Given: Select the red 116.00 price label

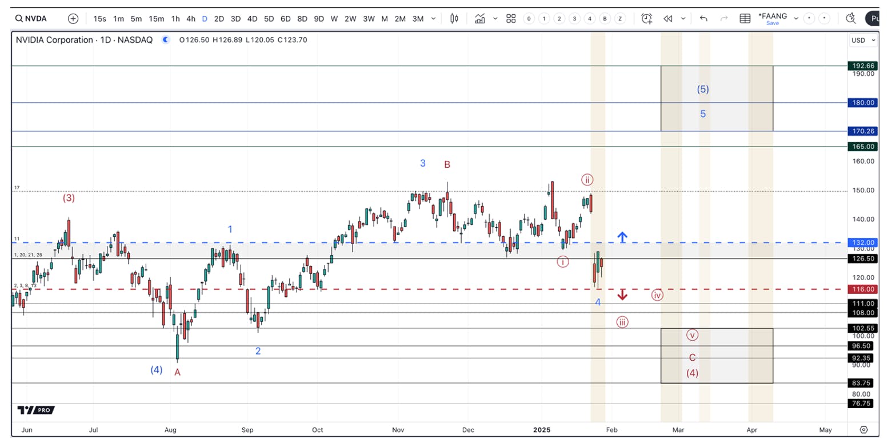Looking at the screenshot, I should pyautogui.click(x=863, y=289).
